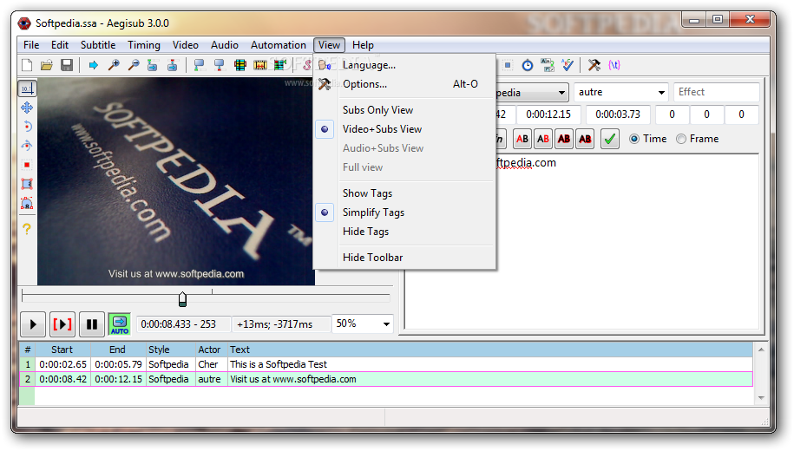Snap subtitle end to video icon

click(219, 65)
